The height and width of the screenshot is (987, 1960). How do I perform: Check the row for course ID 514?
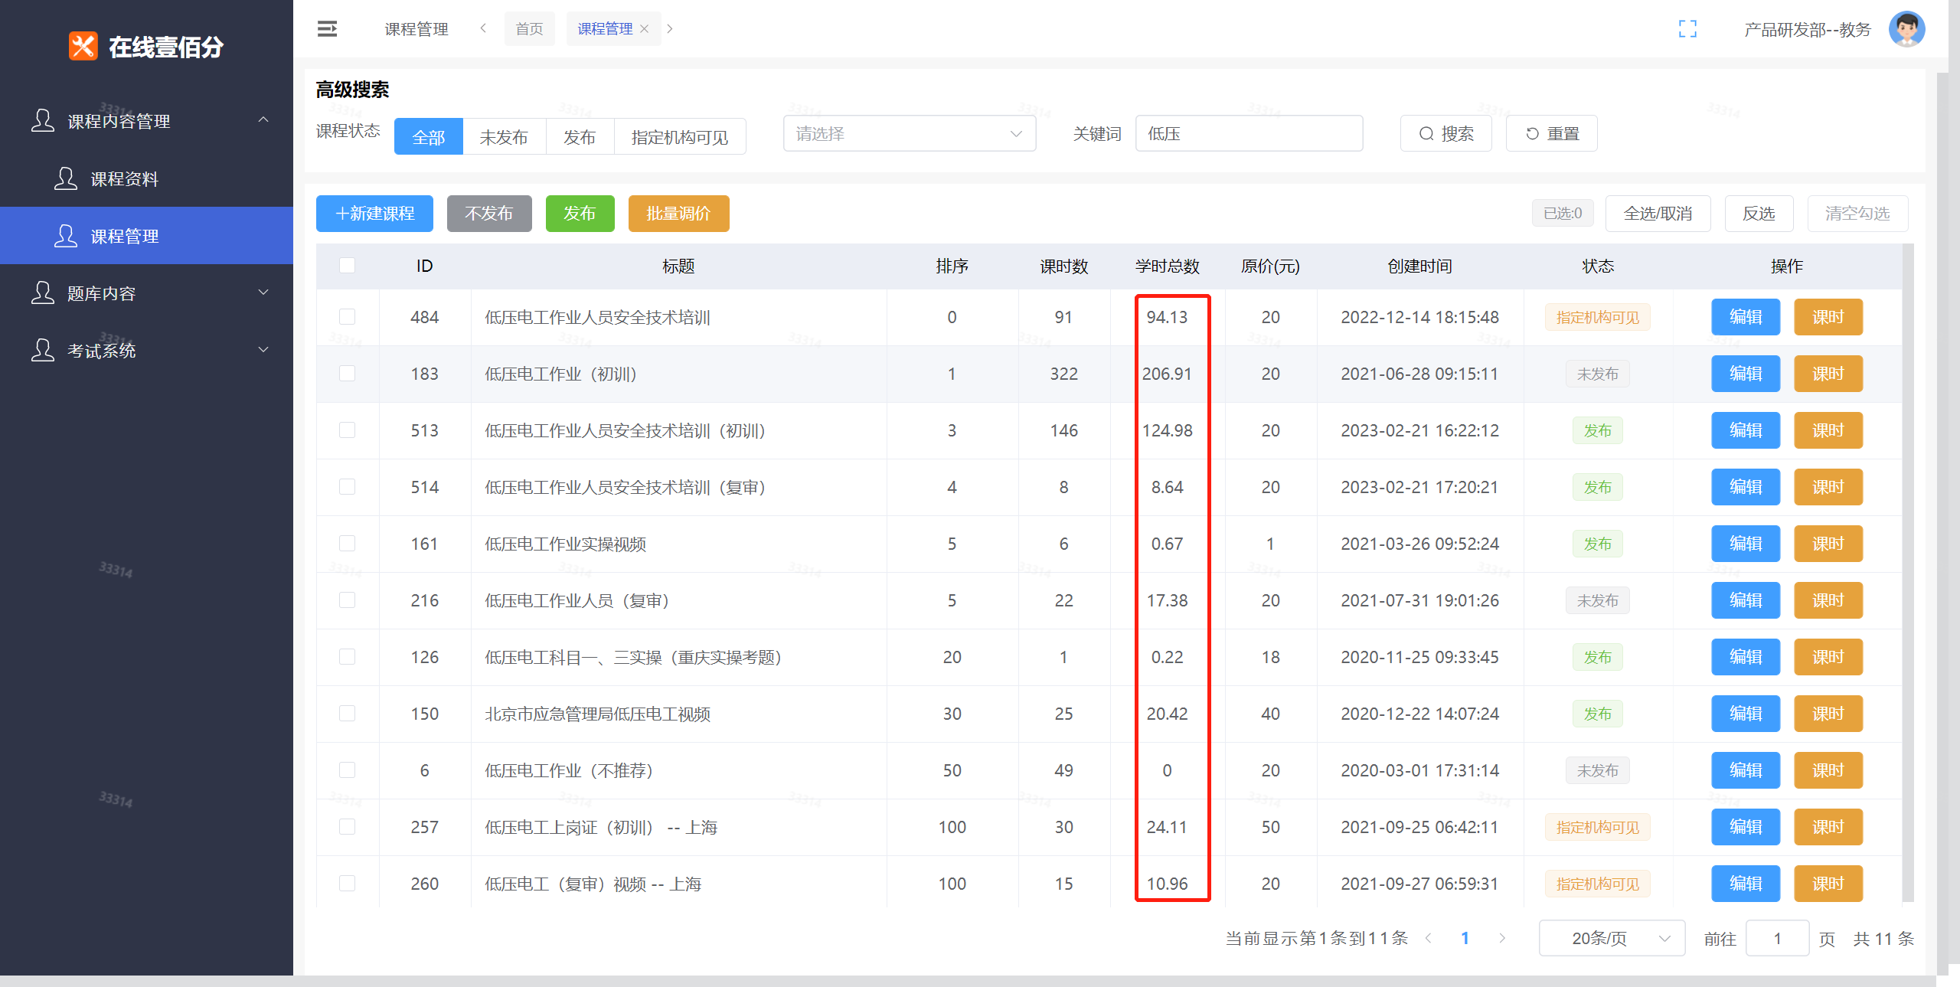(x=347, y=487)
